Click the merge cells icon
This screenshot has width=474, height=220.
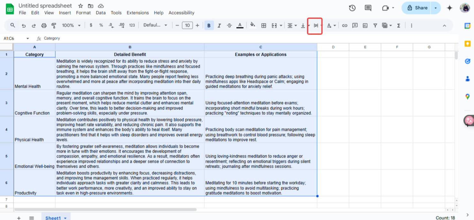coord(274,26)
